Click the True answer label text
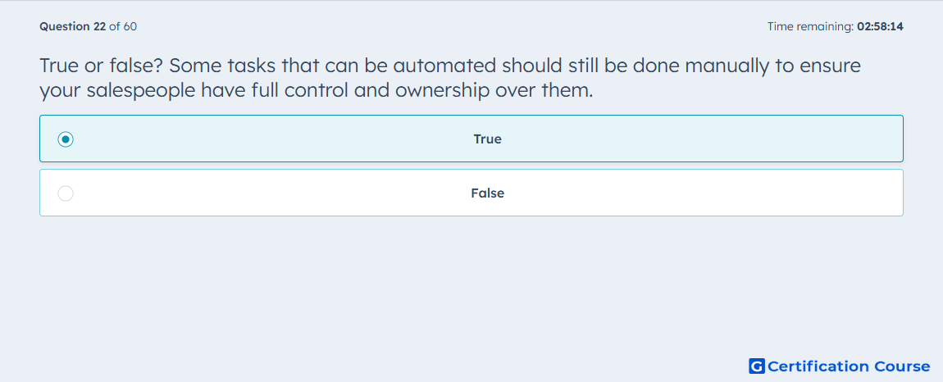This screenshot has height=382, width=943. click(487, 139)
